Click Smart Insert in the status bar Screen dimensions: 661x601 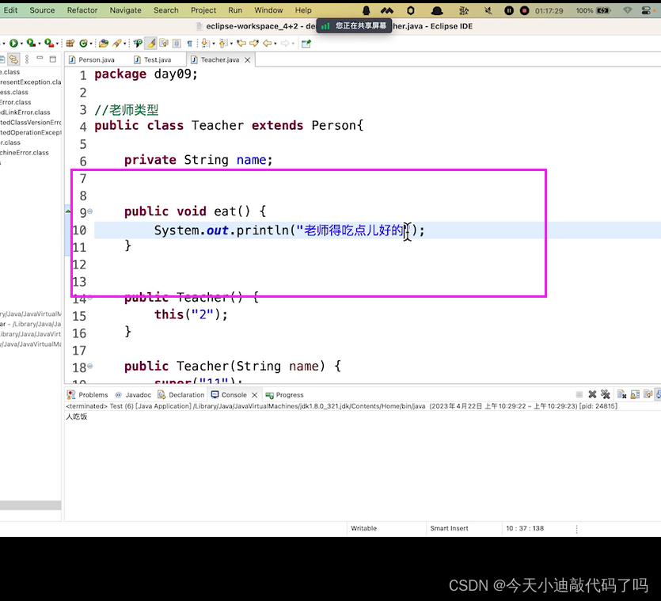click(x=448, y=528)
